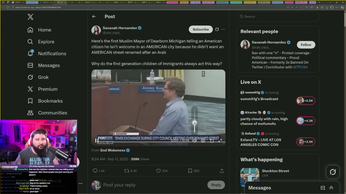Open Bookmarks in the sidebar
This screenshot has height=194, width=346.
45,101
